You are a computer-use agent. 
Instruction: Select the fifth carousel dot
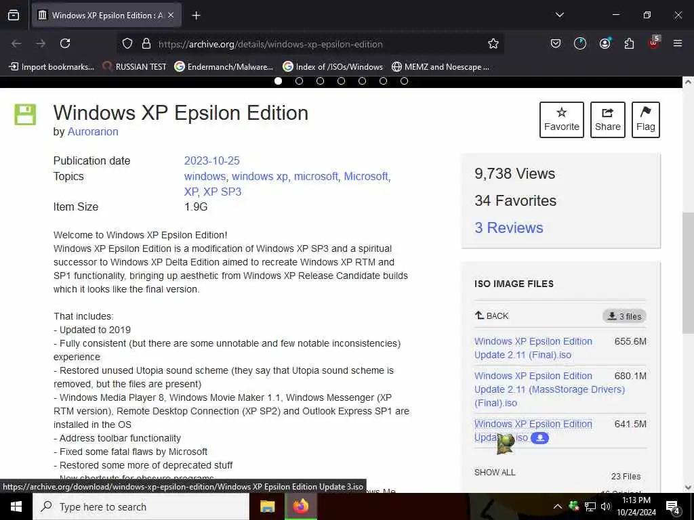click(x=362, y=81)
